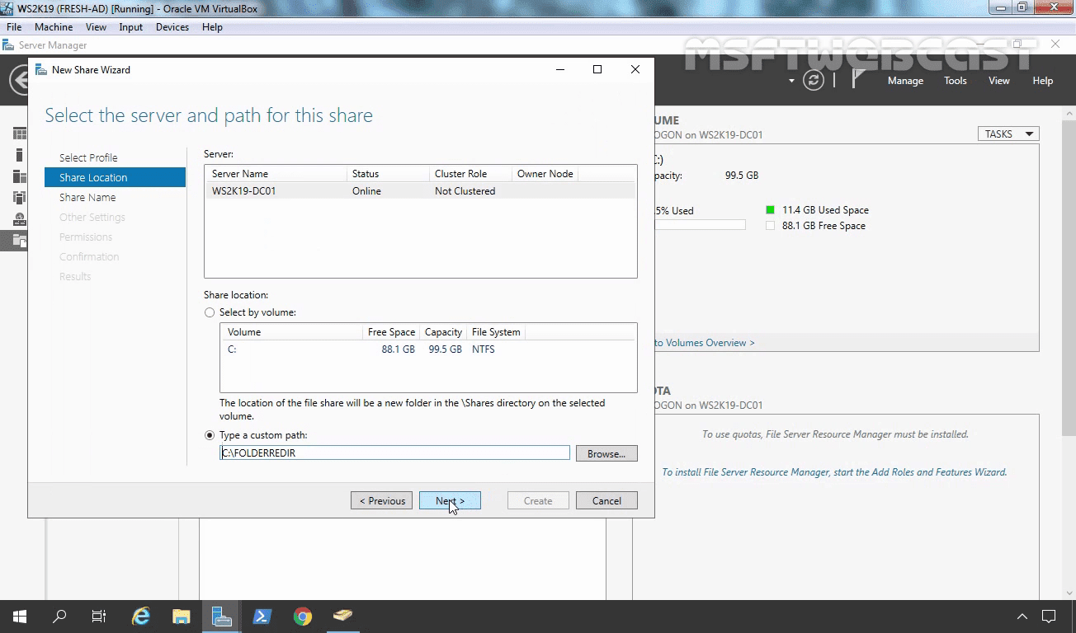
Task: Click the green Used Space swatch
Action: (770, 210)
